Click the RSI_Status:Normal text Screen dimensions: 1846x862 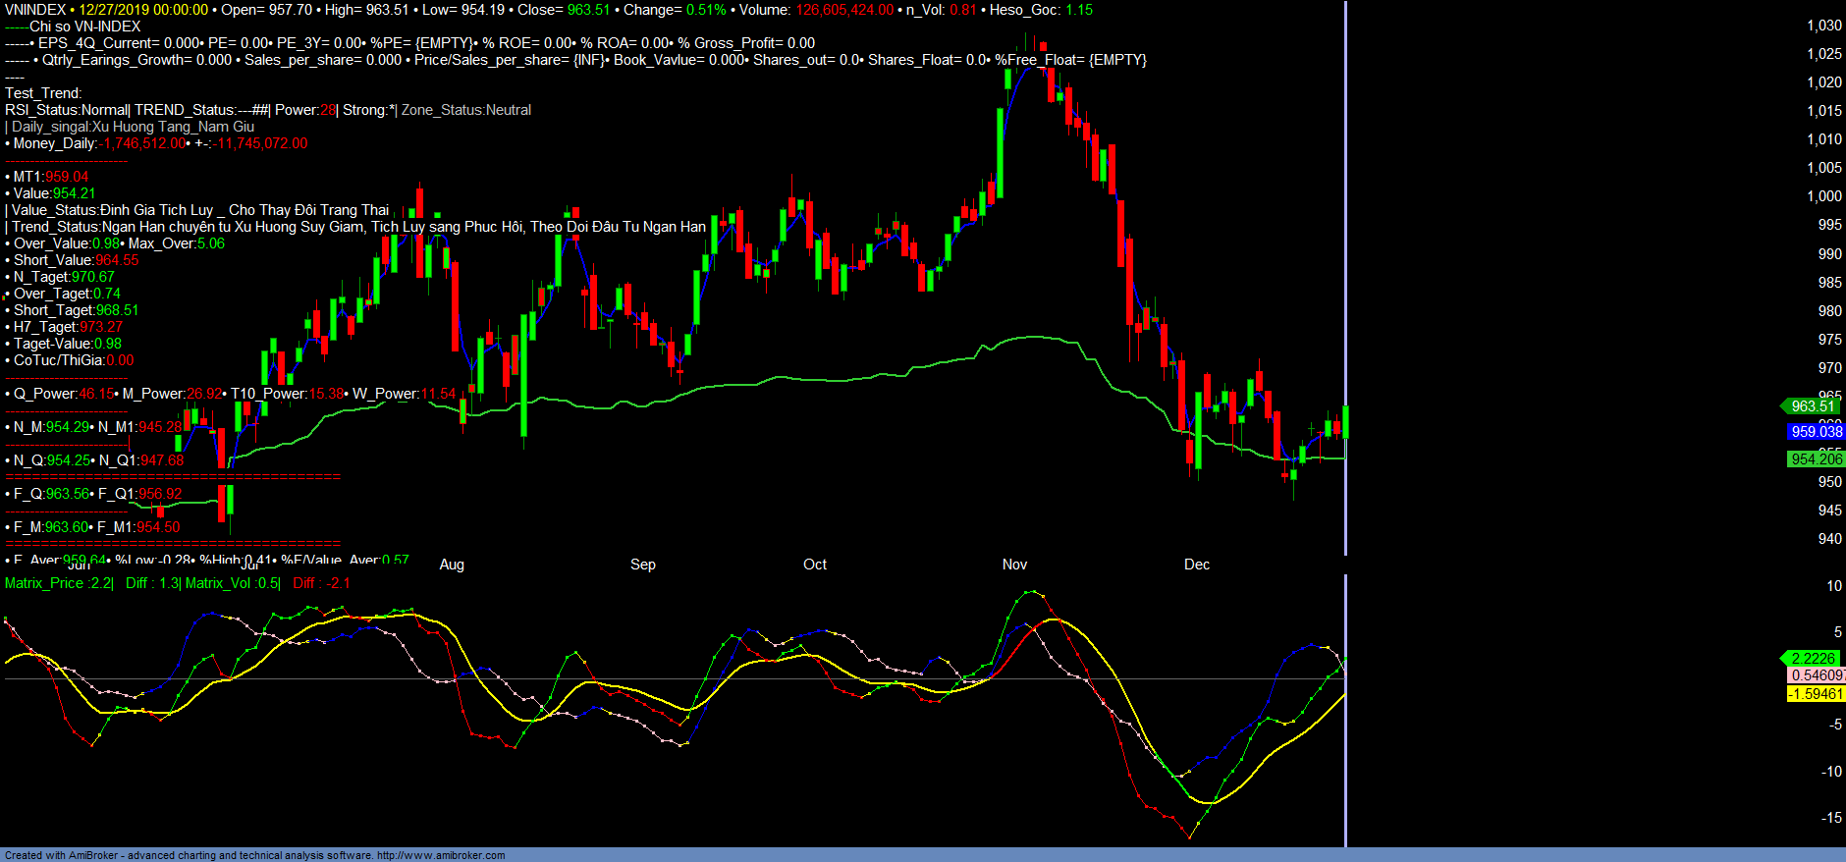(x=66, y=110)
